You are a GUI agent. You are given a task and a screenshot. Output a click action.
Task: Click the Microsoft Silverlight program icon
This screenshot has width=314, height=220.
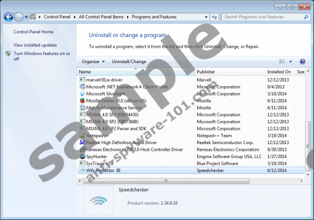click(82, 94)
